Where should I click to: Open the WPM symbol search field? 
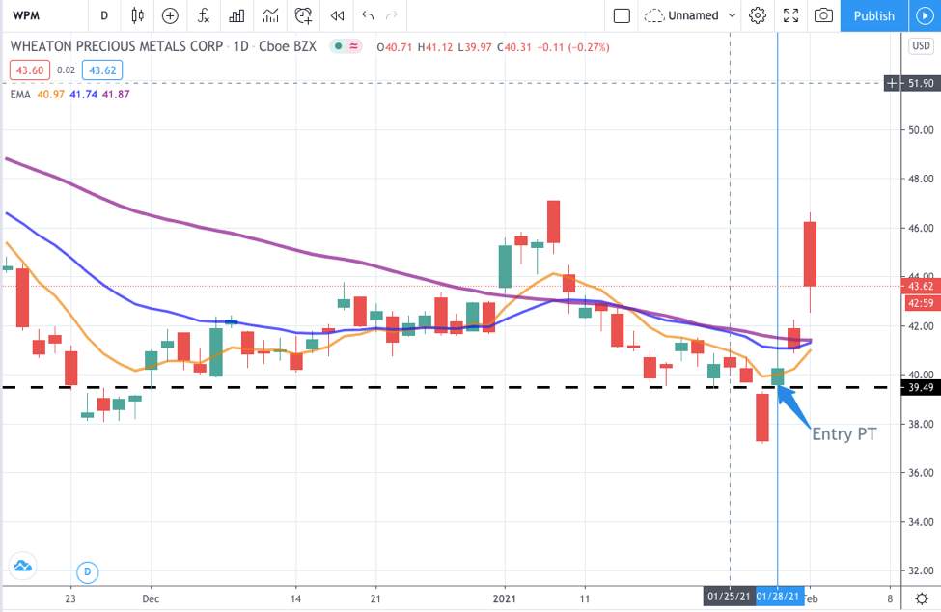coord(26,15)
